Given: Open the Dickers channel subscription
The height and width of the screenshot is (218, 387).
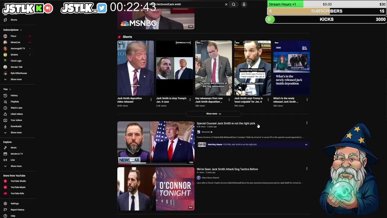Looking at the screenshot, I should click(14, 54).
